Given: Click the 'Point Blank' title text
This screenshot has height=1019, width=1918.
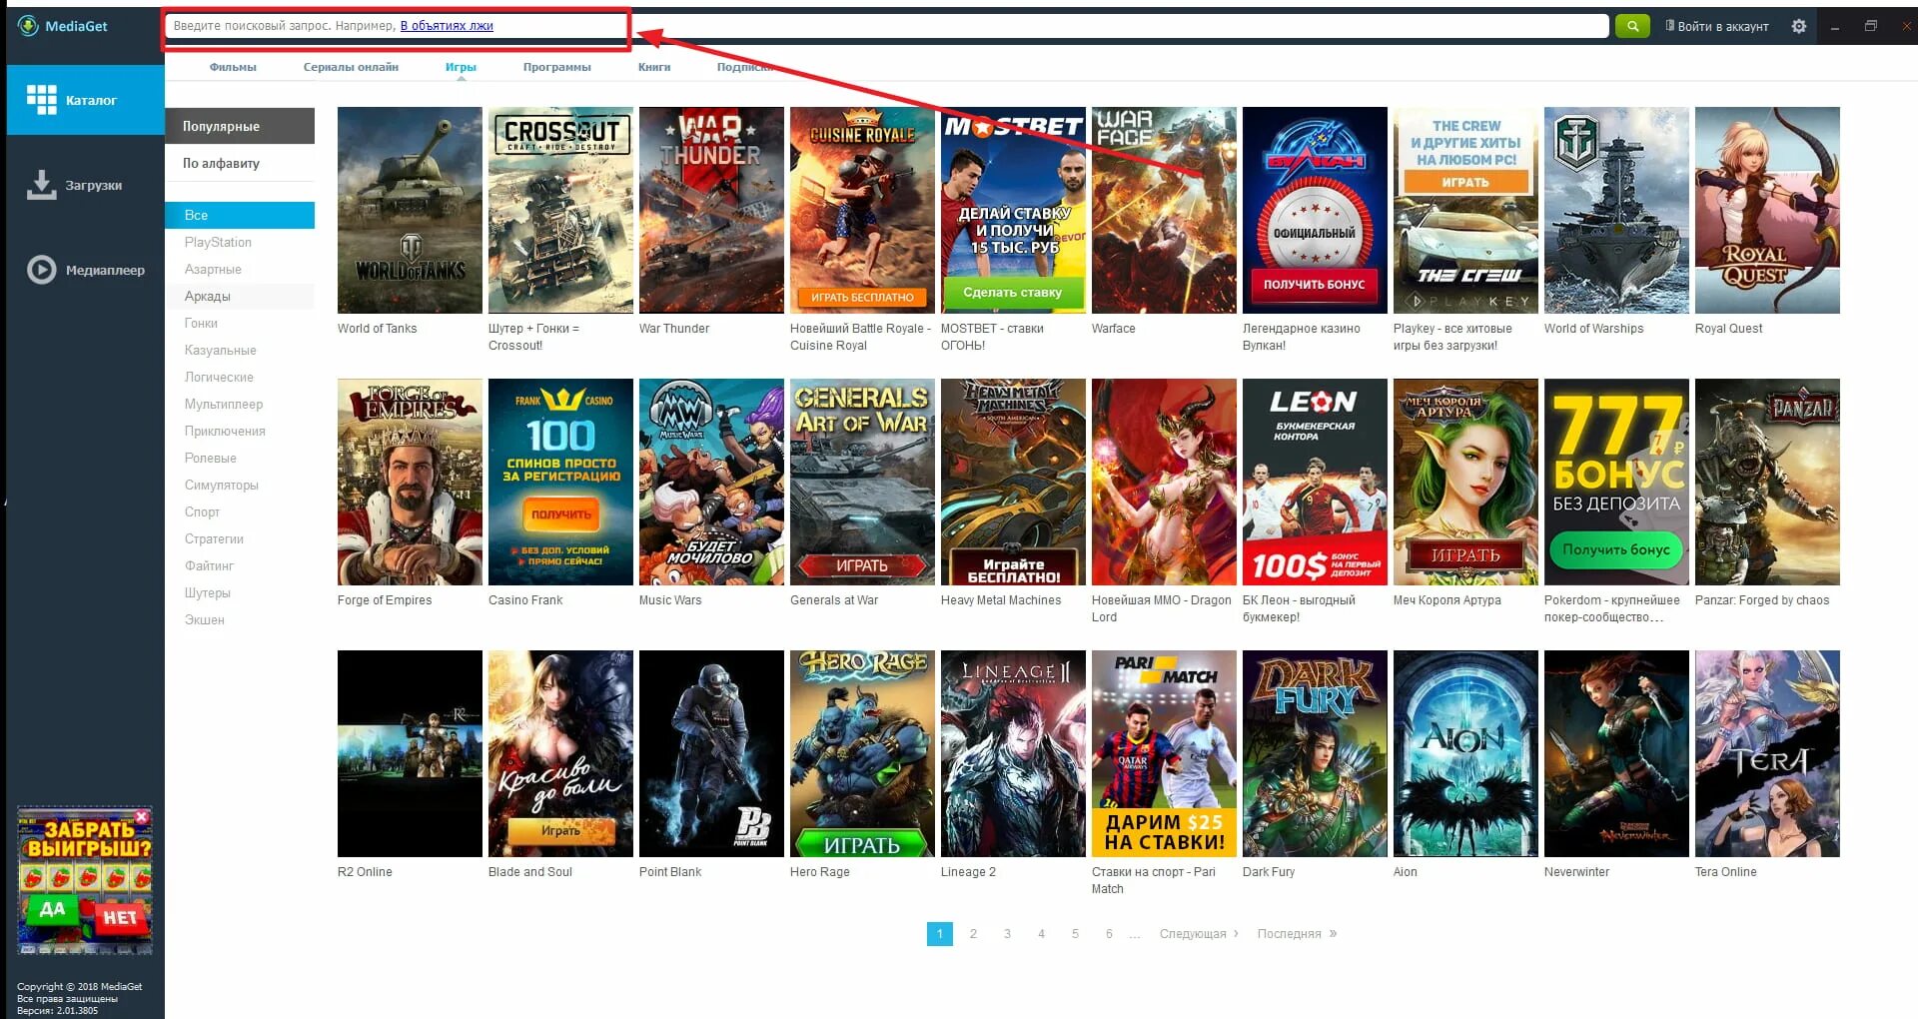Looking at the screenshot, I should pos(670,872).
